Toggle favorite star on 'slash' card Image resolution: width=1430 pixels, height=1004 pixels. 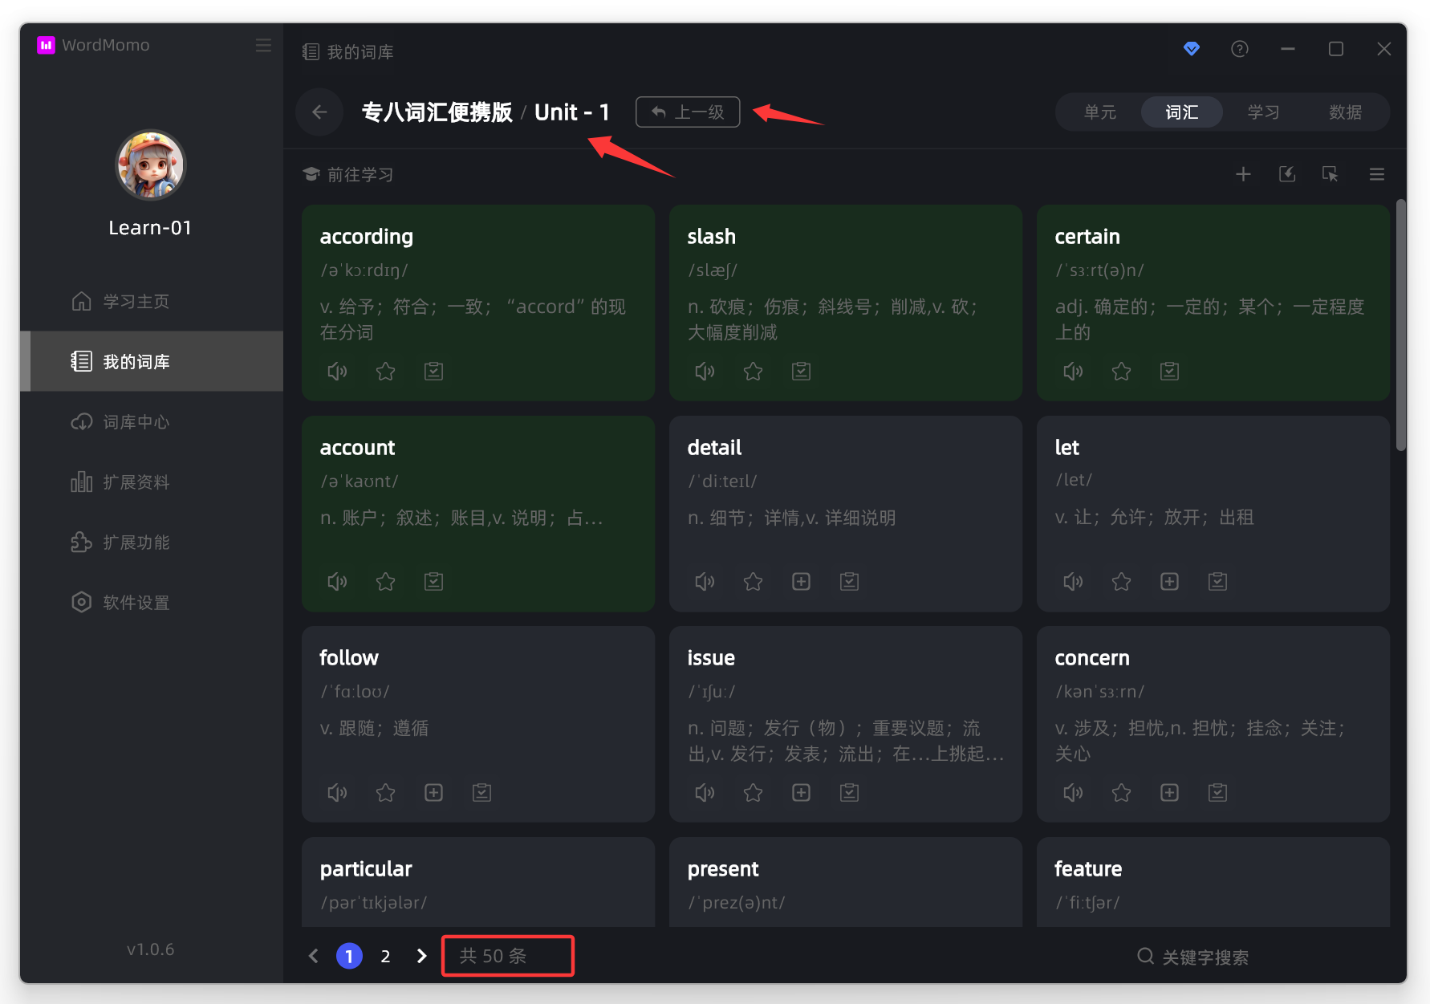click(753, 372)
